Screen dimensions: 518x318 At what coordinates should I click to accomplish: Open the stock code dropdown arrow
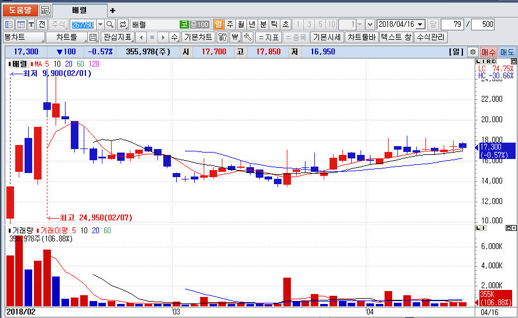100,25
